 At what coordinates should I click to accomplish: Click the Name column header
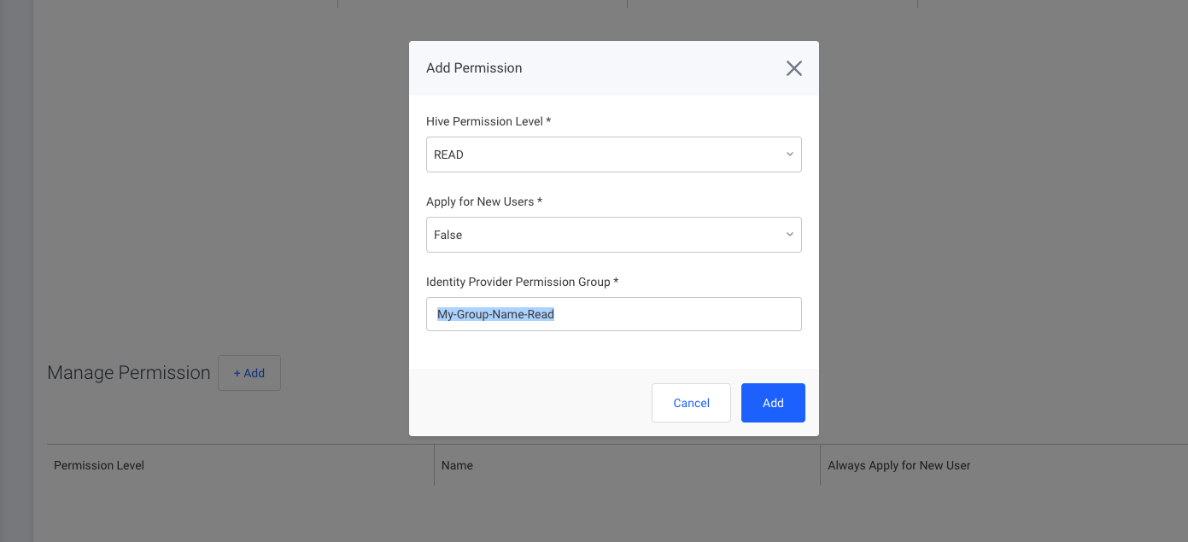point(457,465)
